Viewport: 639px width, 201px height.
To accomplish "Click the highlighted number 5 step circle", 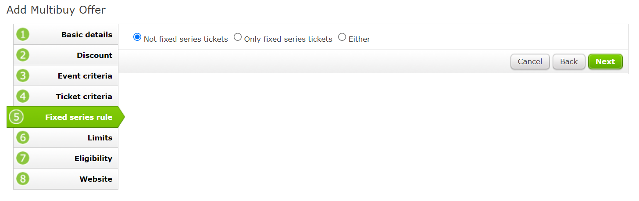I will pyautogui.click(x=16, y=117).
